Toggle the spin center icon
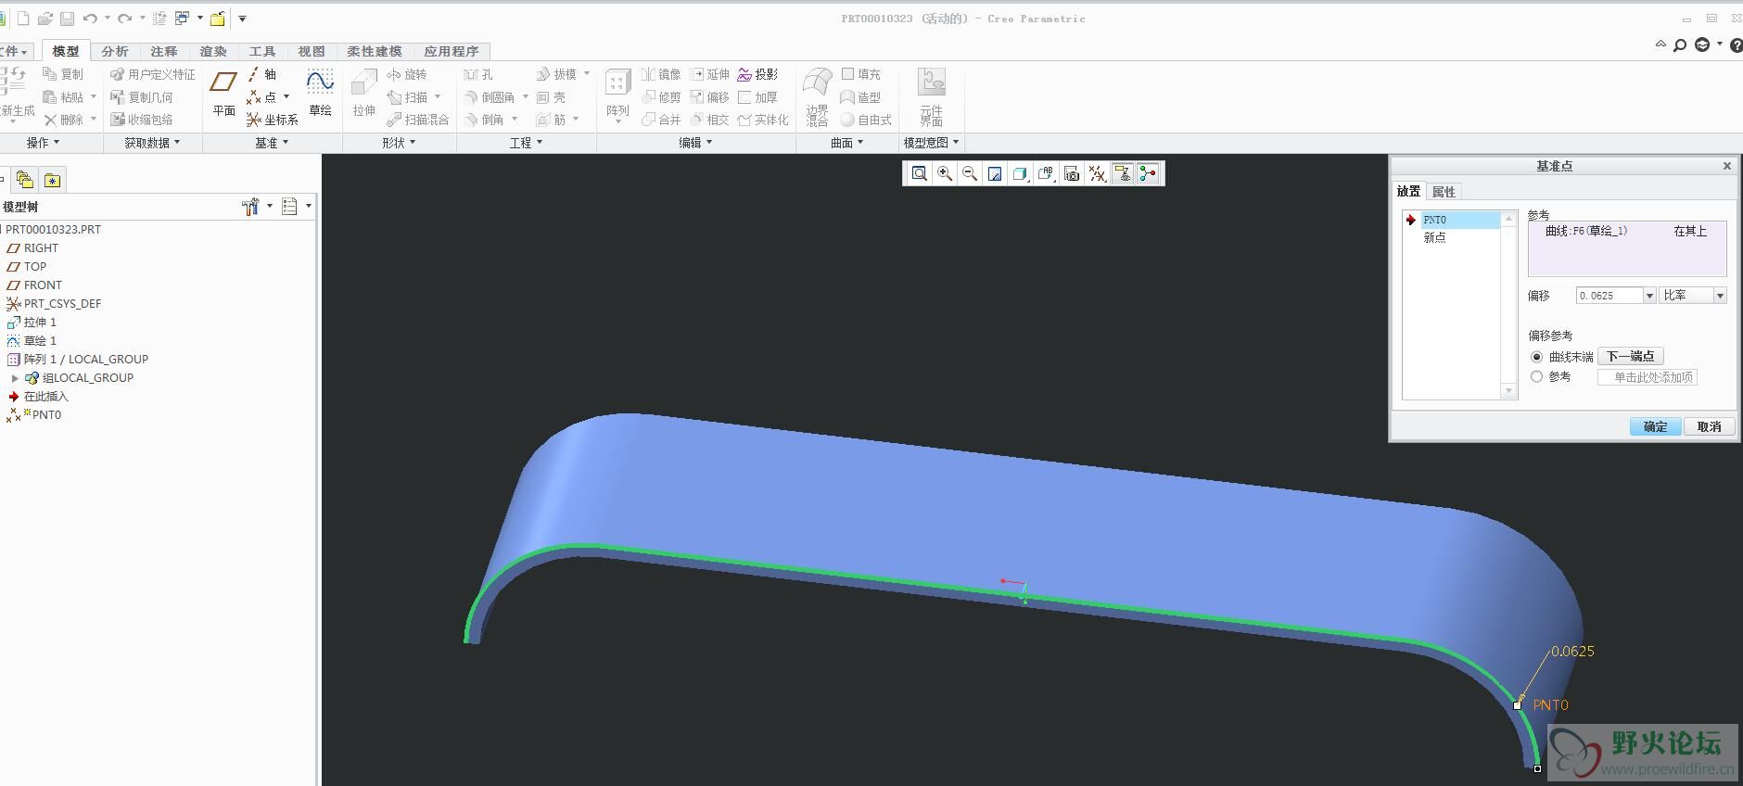The image size is (1743, 786). pos(1148,173)
